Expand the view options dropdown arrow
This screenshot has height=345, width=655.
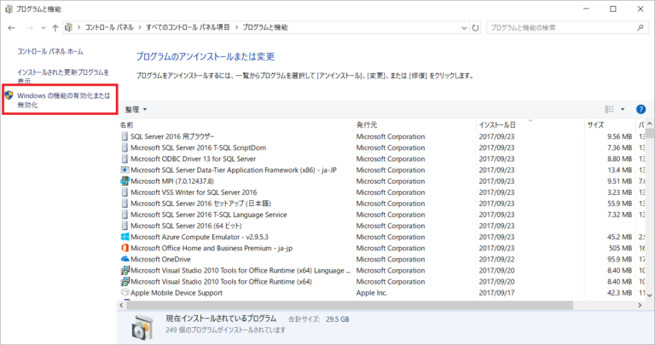tap(623, 110)
